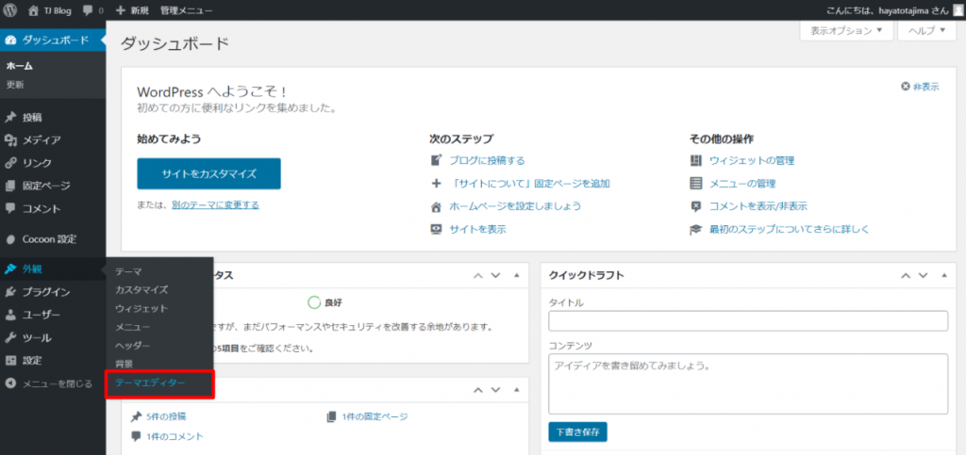Click 下書き保存 button
The height and width of the screenshot is (455, 966).
[x=577, y=431]
